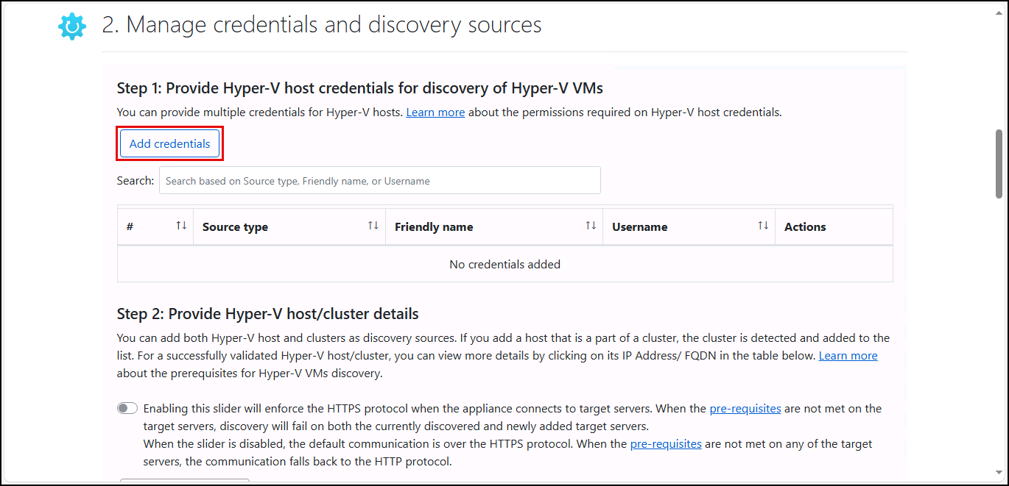Open the first pre-requisites link
The height and width of the screenshot is (486, 1009).
745,408
